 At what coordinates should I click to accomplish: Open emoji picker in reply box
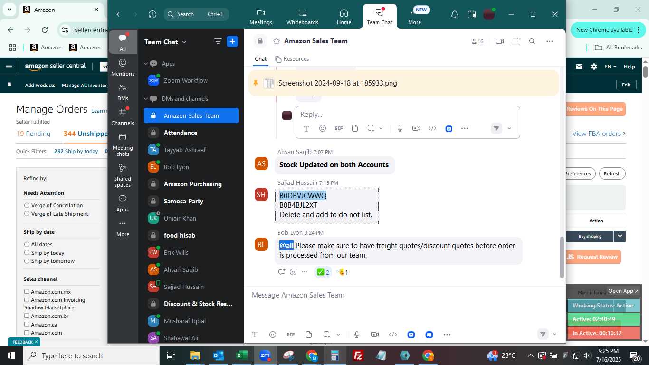pyautogui.click(x=323, y=128)
